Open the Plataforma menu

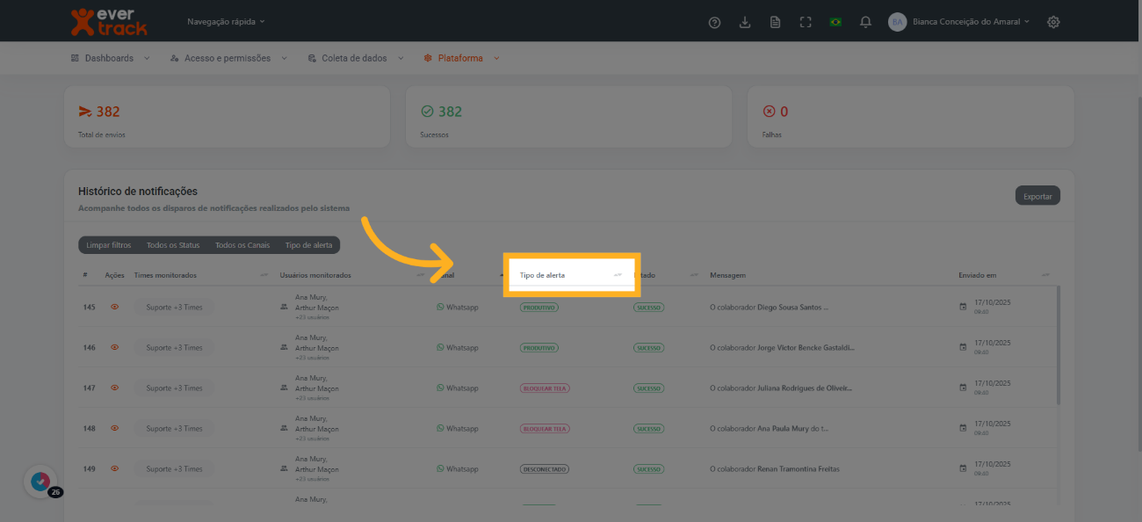pos(461,58)
